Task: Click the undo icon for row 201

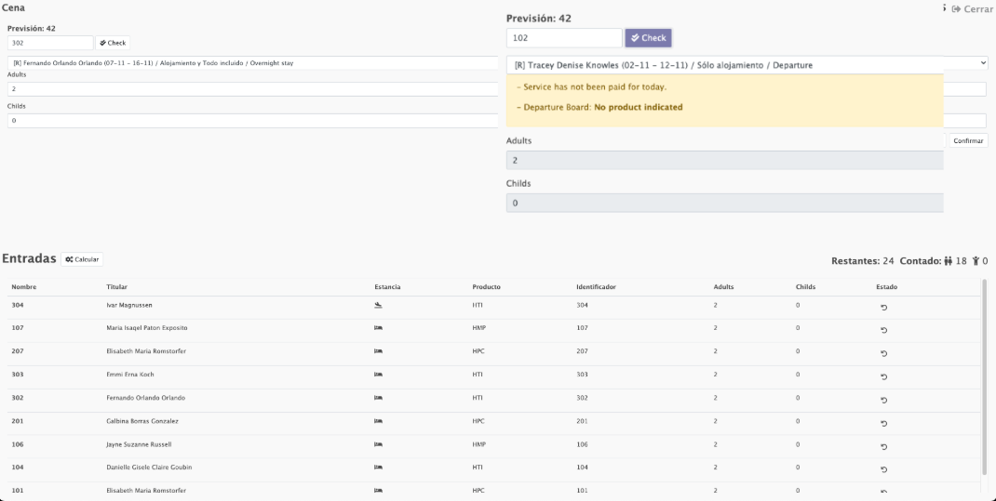Action: coord(883,423)
